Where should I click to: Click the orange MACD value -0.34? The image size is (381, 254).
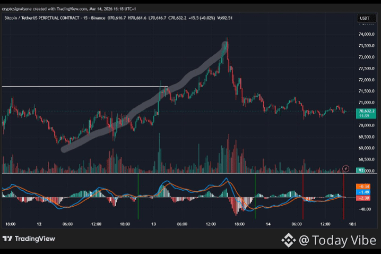click(363, 187)
